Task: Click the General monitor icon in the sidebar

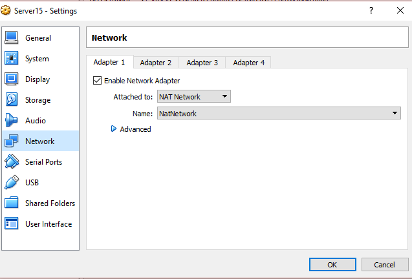Action: pyautogui.click(x=11, y=37)
